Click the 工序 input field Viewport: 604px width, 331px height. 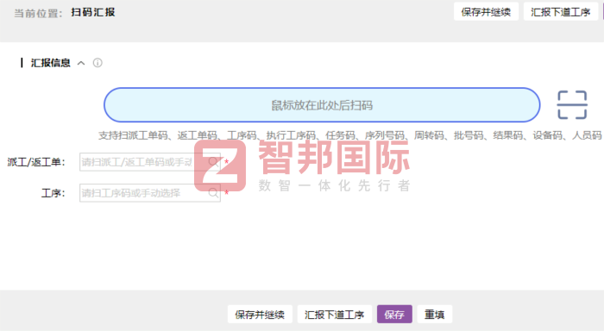click(x=150, y=193)
